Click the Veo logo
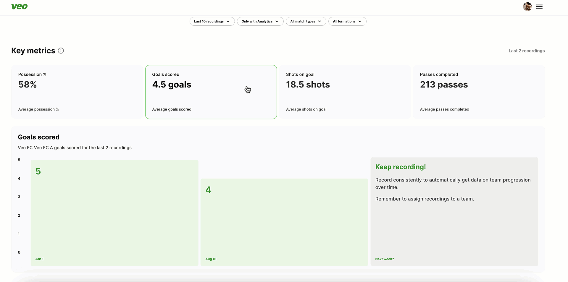This screenshot has height=282, width=568. coord(19,7)
